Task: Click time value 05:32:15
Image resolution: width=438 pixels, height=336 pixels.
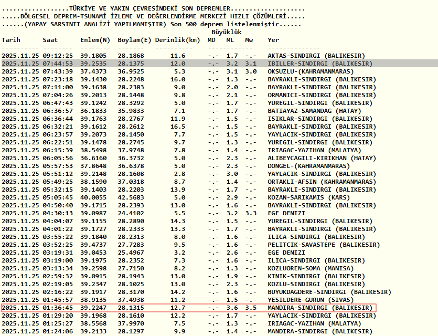Action: [x=58, y=190]
